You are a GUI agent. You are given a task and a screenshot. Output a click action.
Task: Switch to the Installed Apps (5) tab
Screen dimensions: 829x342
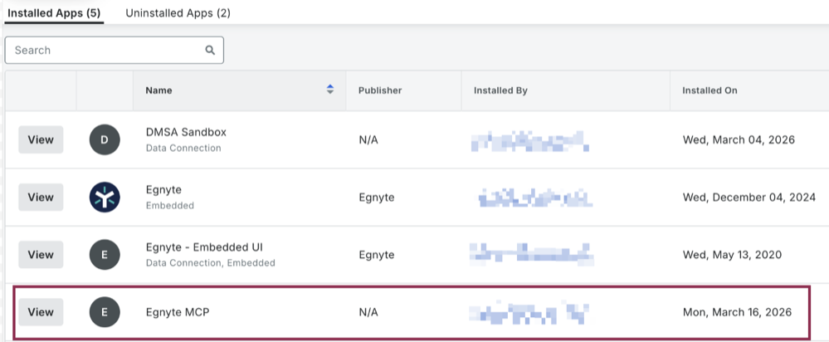point(54,13)
